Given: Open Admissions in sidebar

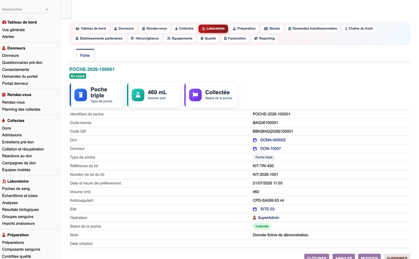Looking at the screenshot, I should tap(12, 135).
